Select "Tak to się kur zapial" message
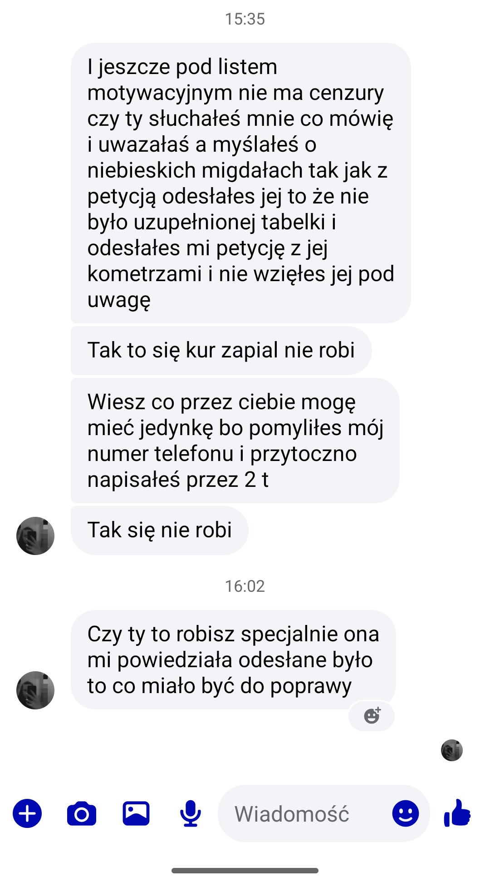The width and height of the screenshot is (490, 887). pyautogui.click(x=221, y=350)
